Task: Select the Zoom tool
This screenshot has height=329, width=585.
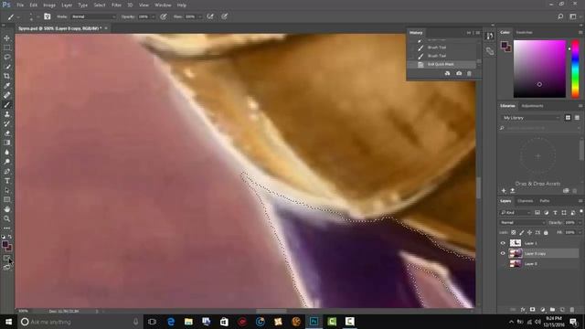Action: [x=6, y=218]
